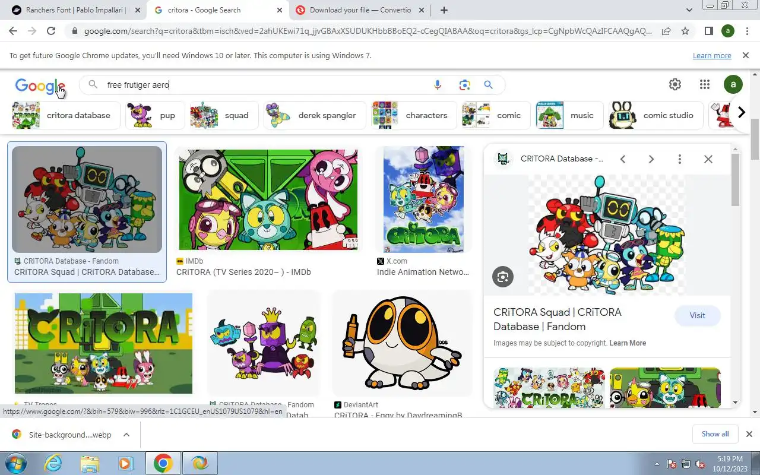Open Google account avatar on search page
This screenshot has height=475, width=760.
(x=733, y=84)
